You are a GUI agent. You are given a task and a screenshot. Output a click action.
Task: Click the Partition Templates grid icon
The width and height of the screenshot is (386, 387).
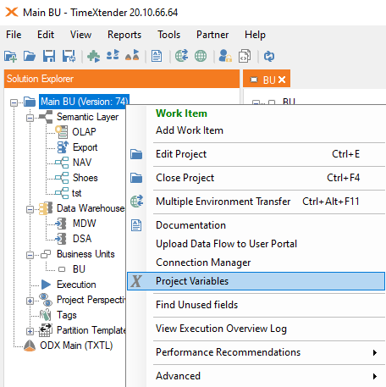tap(46, 330)
